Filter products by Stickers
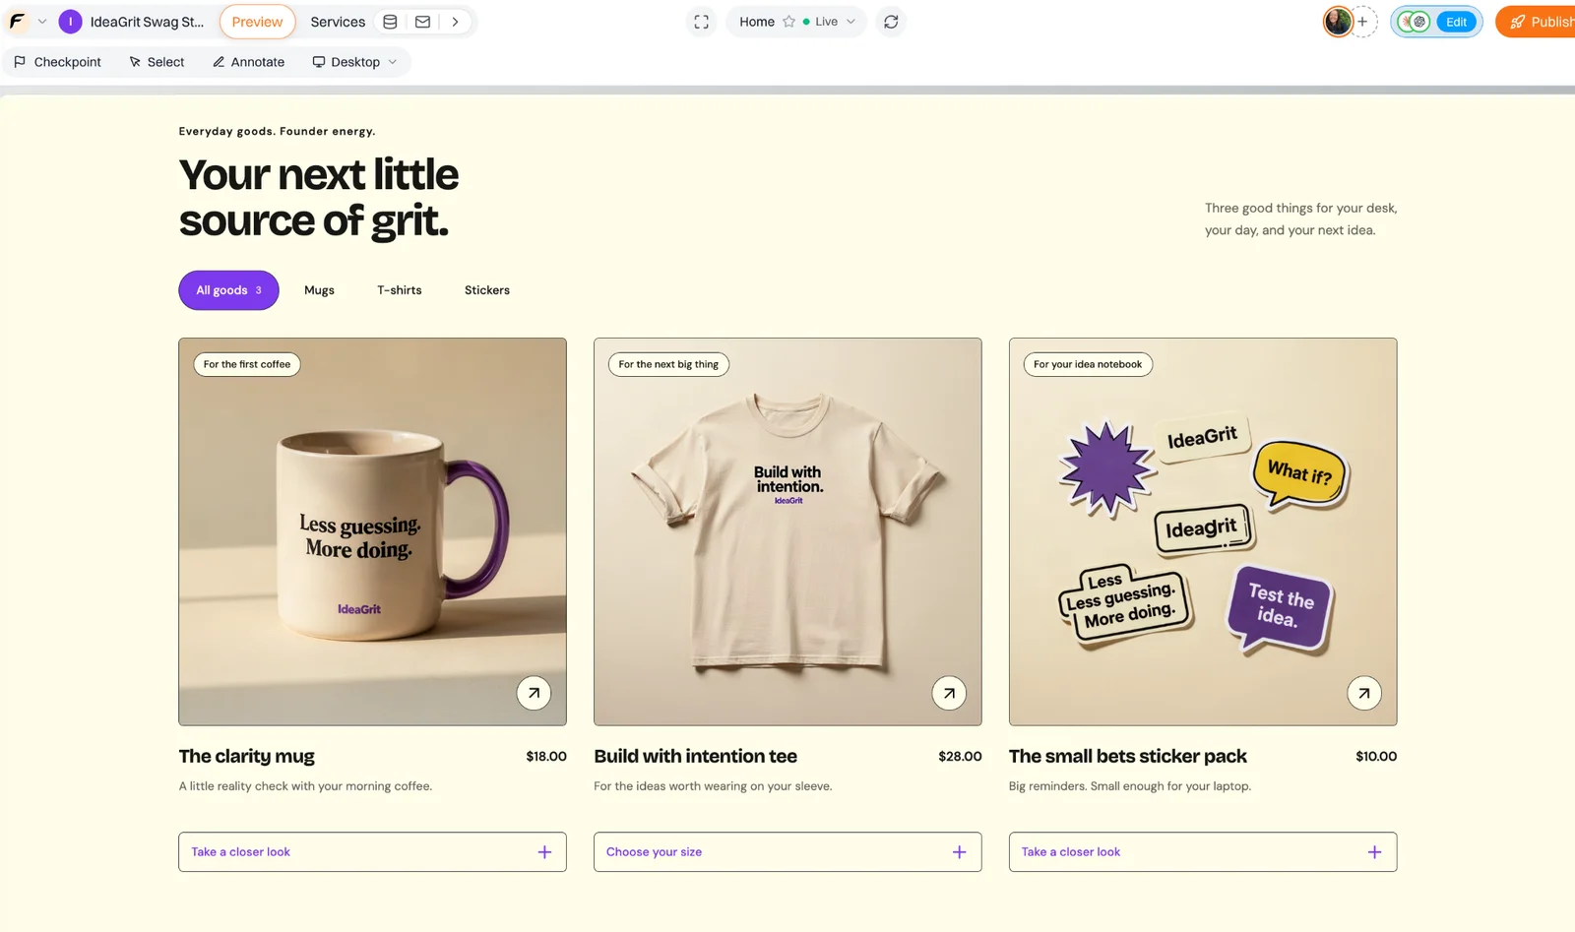Image resolution: width=1575 pixels, height=932 pixels. (x=487, y=290)
